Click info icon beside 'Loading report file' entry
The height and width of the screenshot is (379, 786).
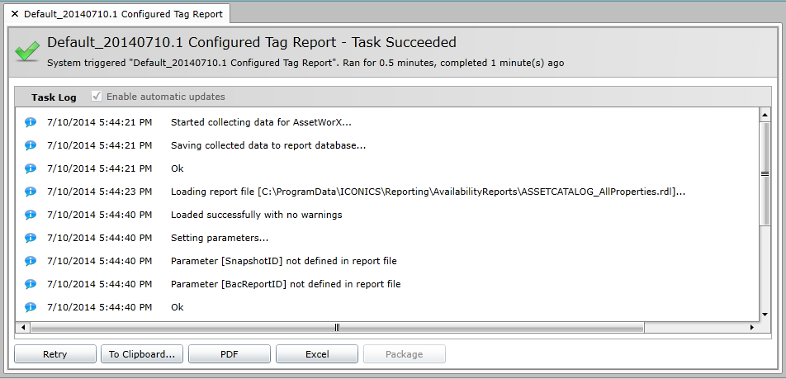[x=31, y=192]
